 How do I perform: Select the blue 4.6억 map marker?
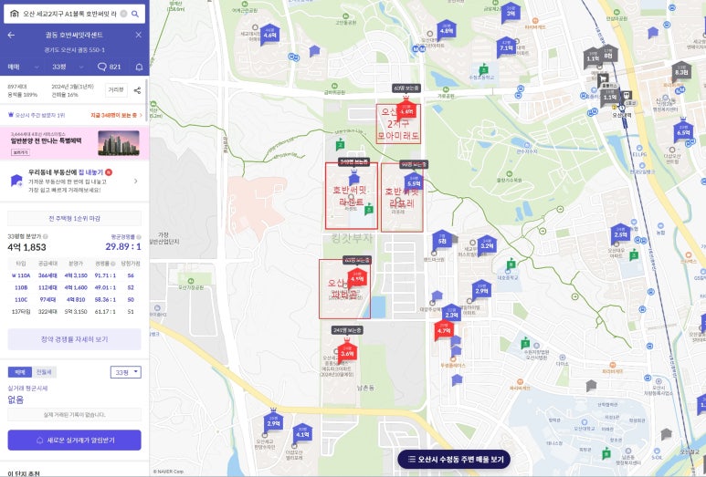pos(269,34)
